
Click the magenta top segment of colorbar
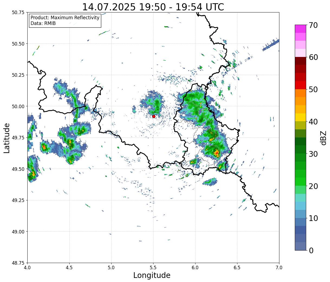[x=300, y=29]
